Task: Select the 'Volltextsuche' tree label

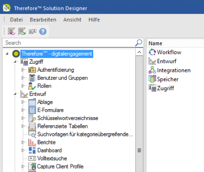Action: 52,158
